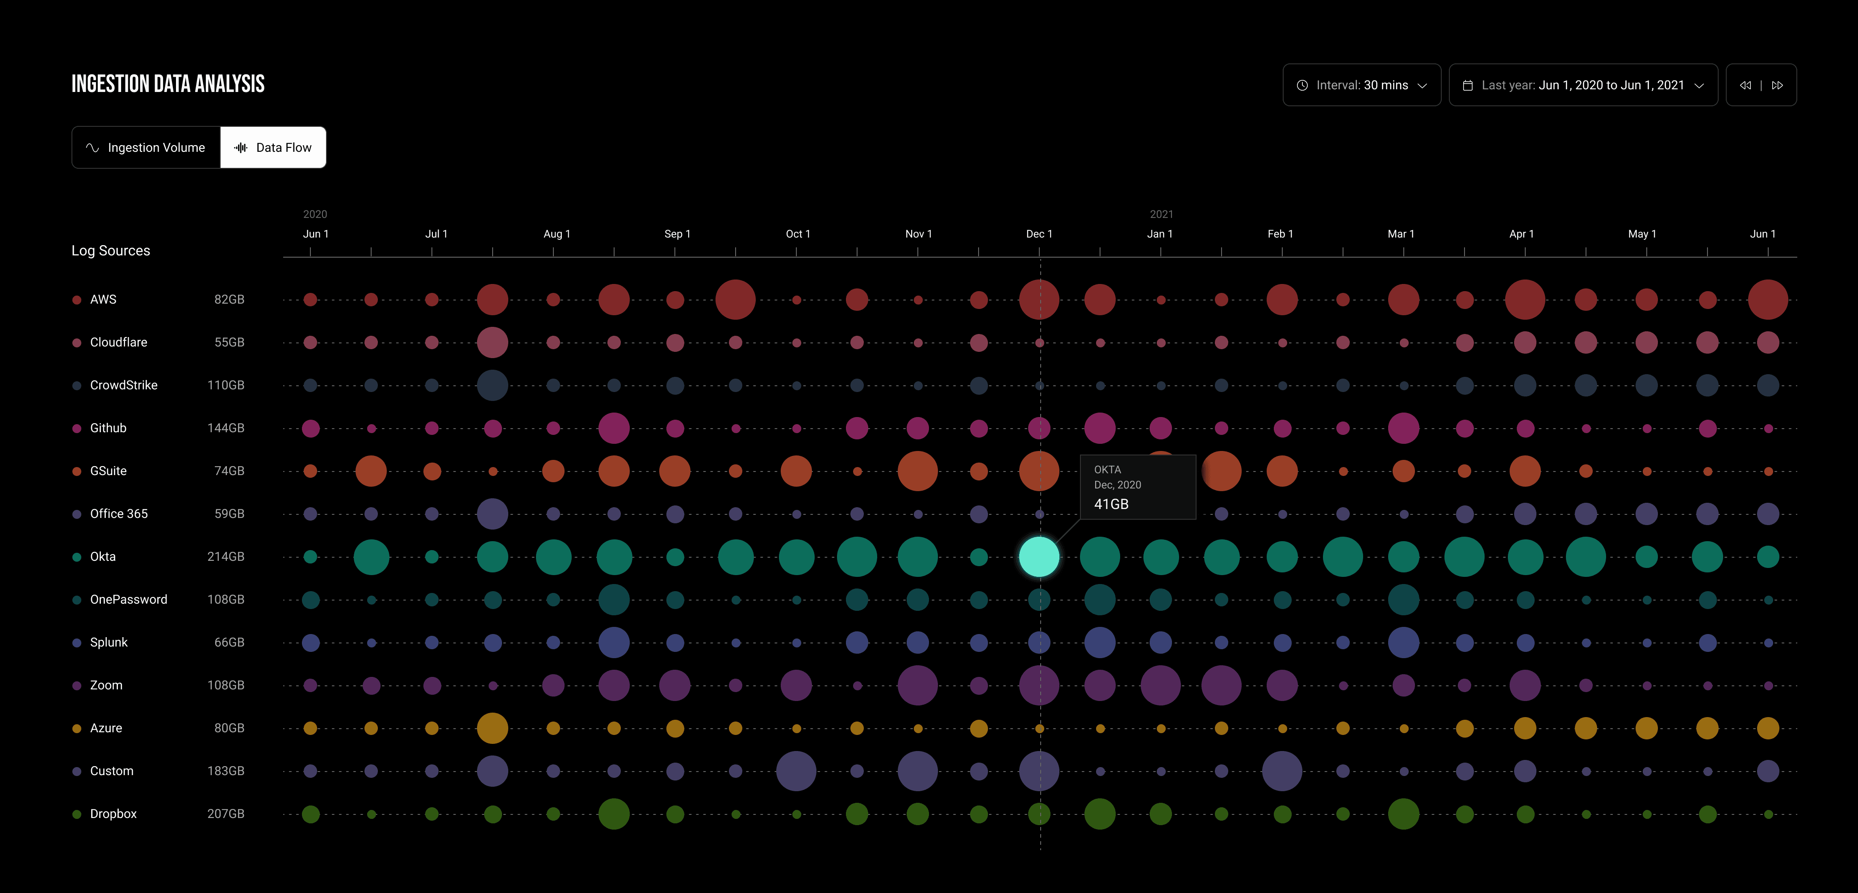The image size is (1858, 893).
Task: Click the red AWS legend dot
Action: pyautogui.click(x=76, y=299)
